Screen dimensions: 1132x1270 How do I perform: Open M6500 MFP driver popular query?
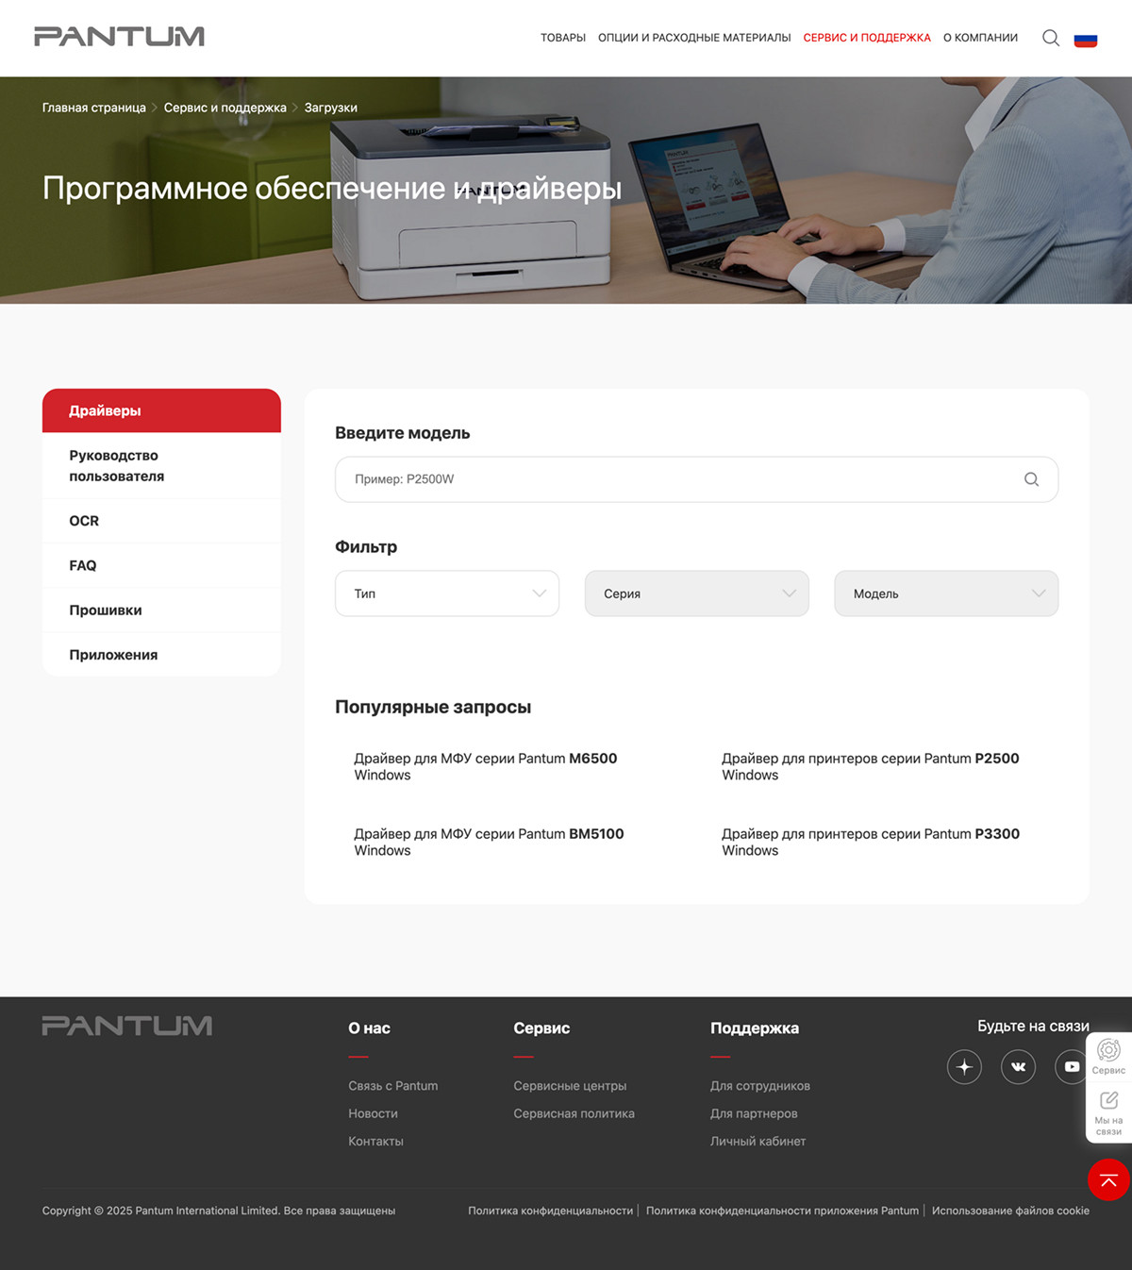tap(486, 766)
